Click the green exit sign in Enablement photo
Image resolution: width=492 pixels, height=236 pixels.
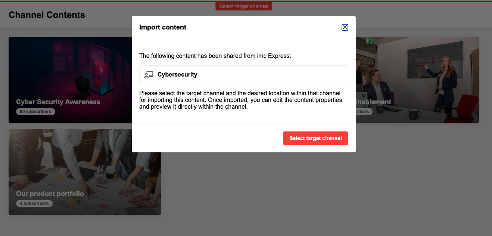pyautogui.click(x=370, y=42)
